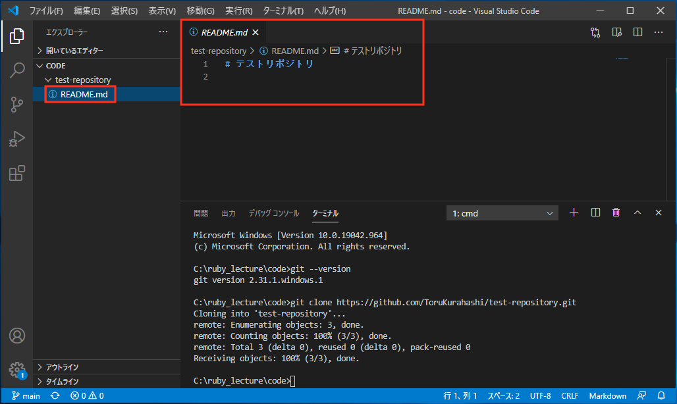Open the ヘルプ(H) menu
Screen dimensions: 677x404
pos(329,11)
